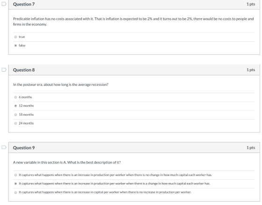Image resolution: width=262 pixels, height=205 pixels.
Task: Click the predictable inflation question text
Action: tap(133, 22)
